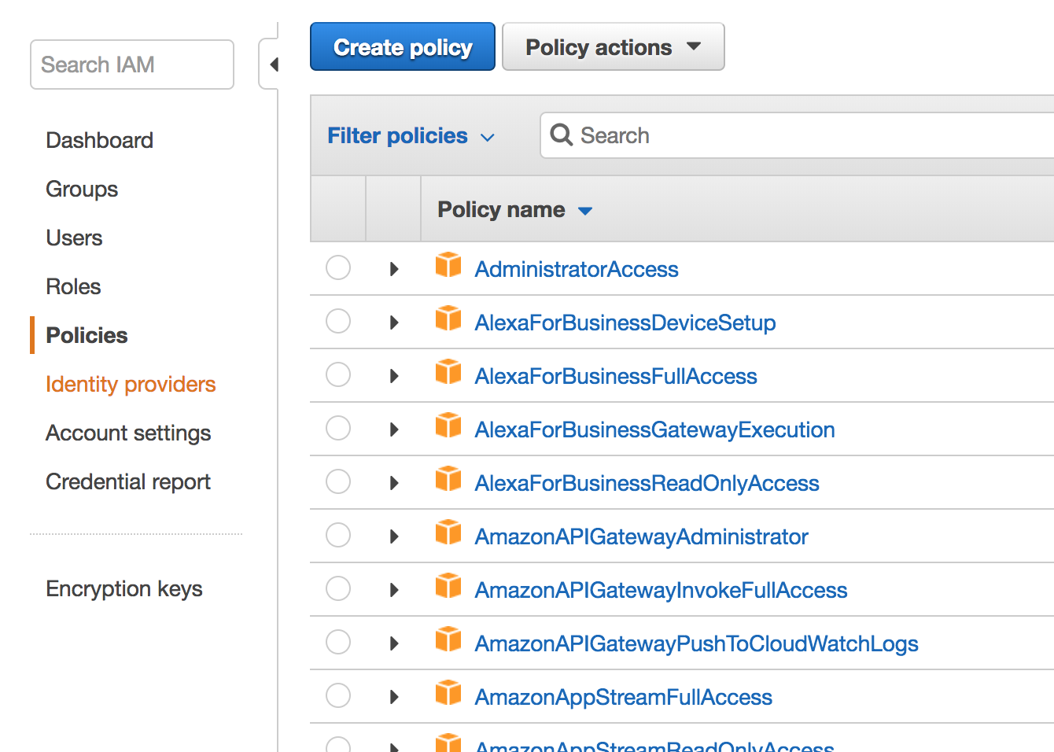Image resolution: width=1054 pixels, height=752 pixels.
Task: Open the AlexaForBusinessDeviceSetup policy link
Action: tap(625, 323)
